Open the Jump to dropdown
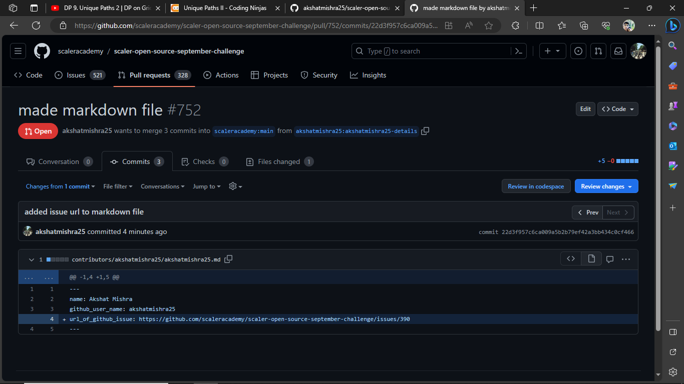684x384 pixels. point(206,186)
